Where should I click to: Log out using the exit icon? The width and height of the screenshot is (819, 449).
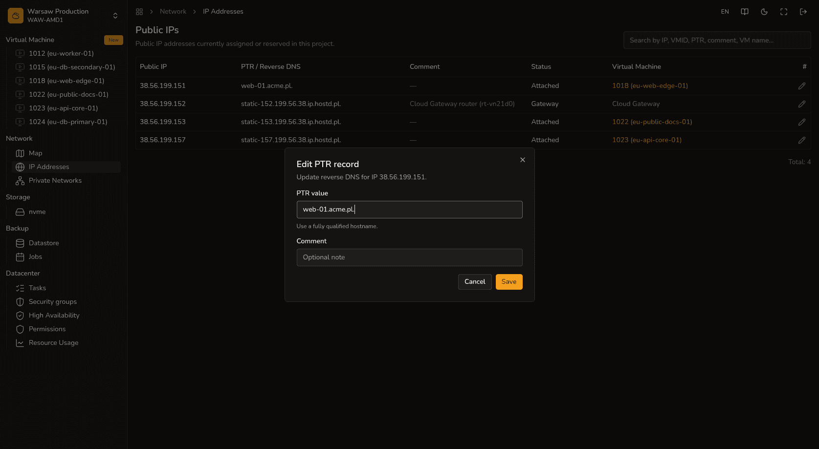[803, 12]
